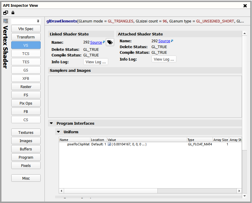Click the Type column header

200,140
